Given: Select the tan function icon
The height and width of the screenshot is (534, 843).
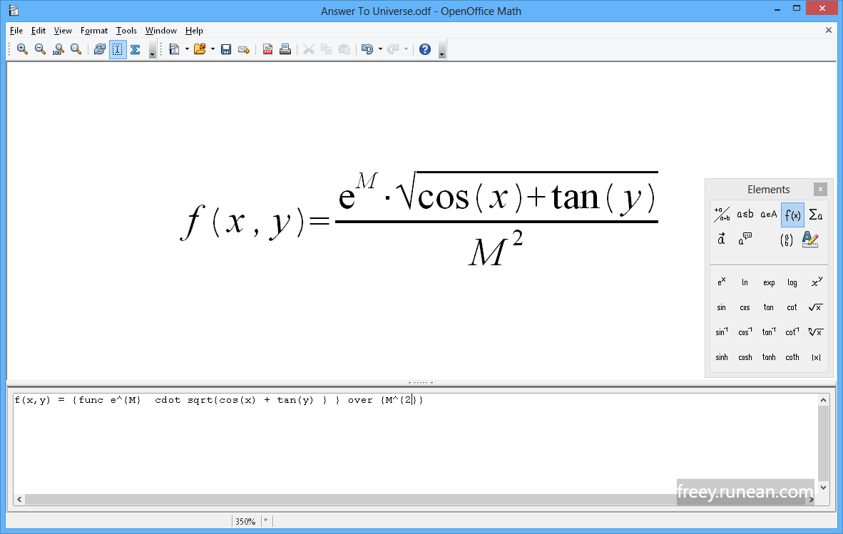Looking at the screenshot, I should coord(768,307).
